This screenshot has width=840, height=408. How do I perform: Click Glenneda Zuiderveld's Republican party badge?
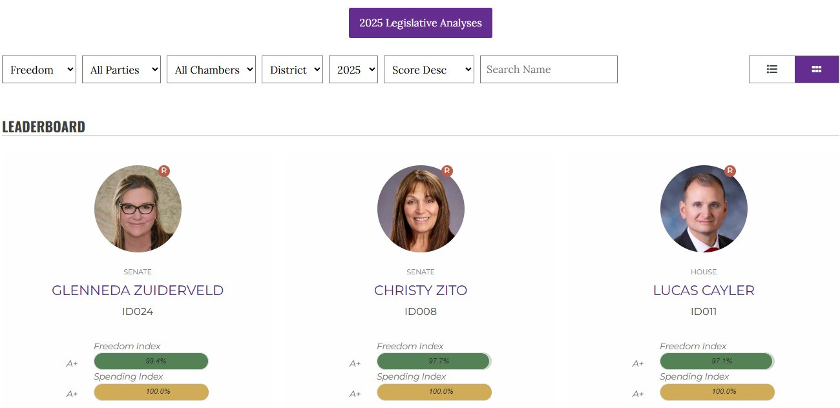coord(164,171)
